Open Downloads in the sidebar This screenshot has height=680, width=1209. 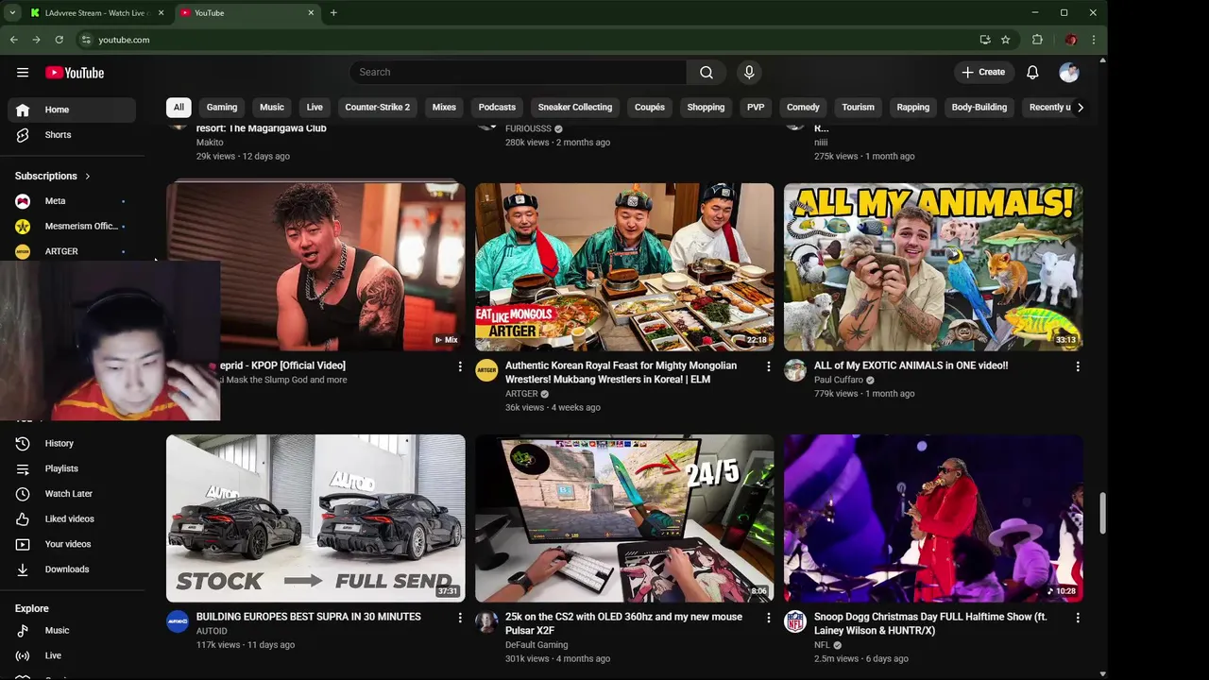tap(72, 569)
